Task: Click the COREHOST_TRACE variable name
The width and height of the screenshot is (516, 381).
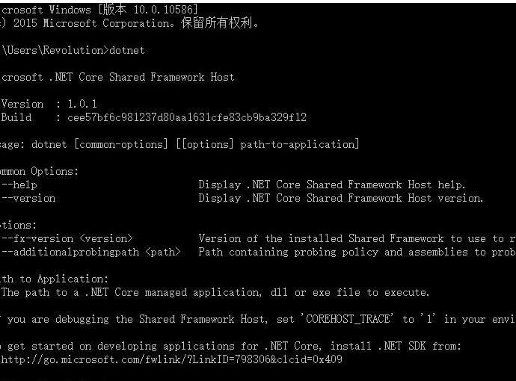Action: 348,319
